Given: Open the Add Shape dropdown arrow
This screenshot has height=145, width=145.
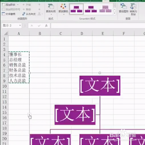Looking at the screenshot, I should (18, 5).
